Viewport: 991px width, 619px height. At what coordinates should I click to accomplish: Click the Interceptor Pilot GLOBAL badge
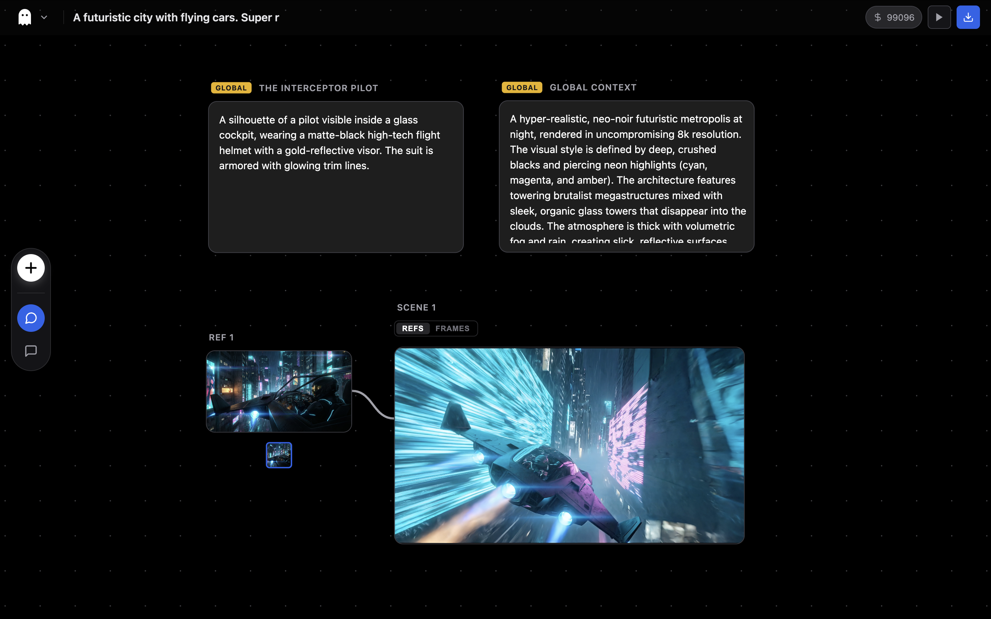pos(231,88)
